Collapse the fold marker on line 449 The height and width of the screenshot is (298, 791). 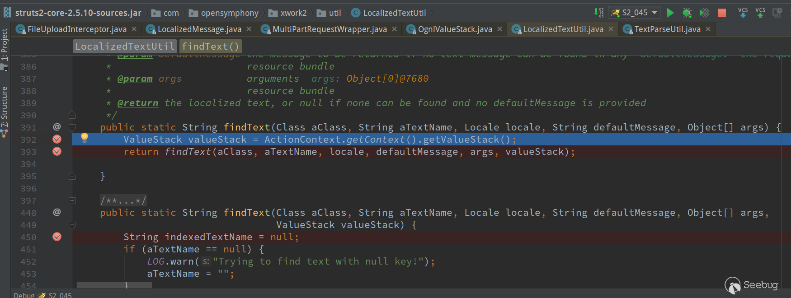tap(72, 225)
